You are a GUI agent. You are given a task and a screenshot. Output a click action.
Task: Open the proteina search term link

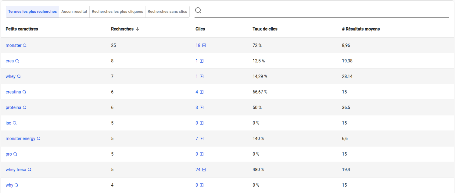pos(13,107)
